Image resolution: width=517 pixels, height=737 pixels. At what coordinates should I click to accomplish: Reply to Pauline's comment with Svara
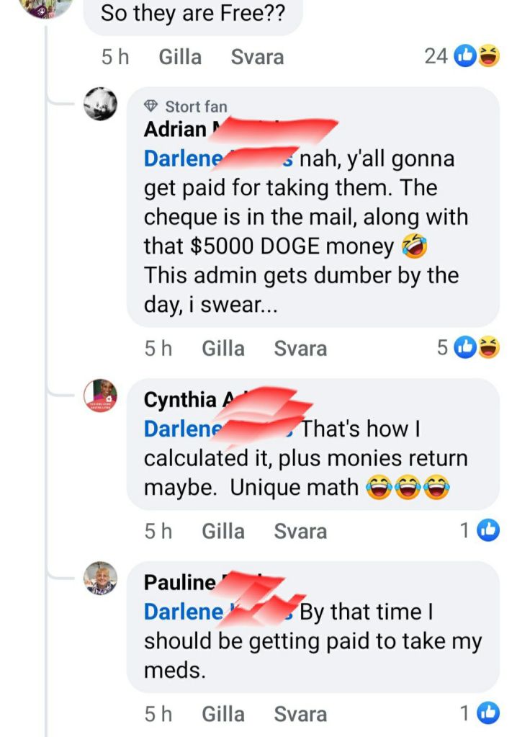[300, 714]
